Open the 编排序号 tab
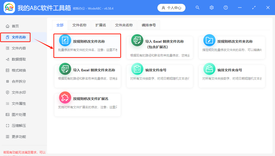The height and width of the screenshot is (156, 275). (149, 25)
